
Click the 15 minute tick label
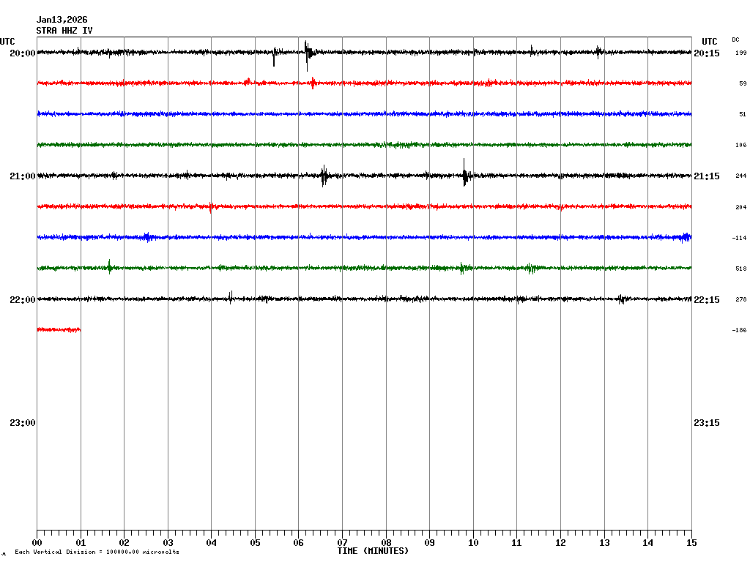(691, 543)
